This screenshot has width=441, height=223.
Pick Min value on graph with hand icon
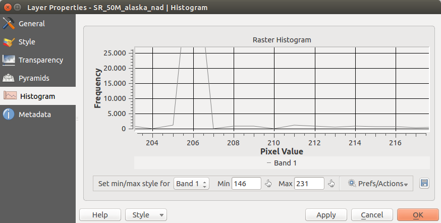(x=268, y=184)
